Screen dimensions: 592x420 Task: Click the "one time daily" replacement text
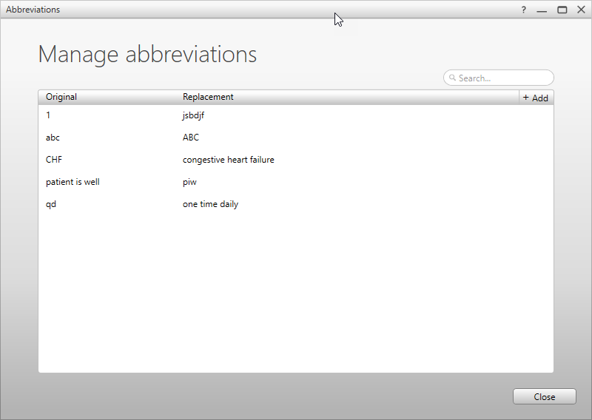[x=210, y=204]
